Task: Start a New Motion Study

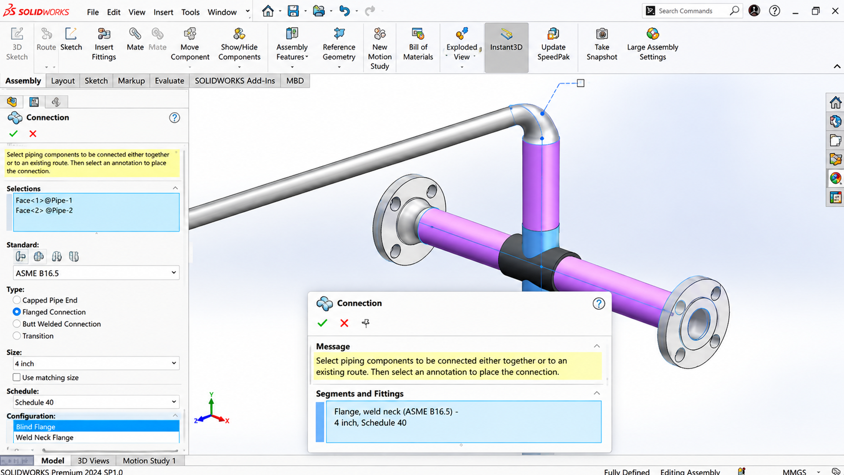Action: (x=380, y=49)
